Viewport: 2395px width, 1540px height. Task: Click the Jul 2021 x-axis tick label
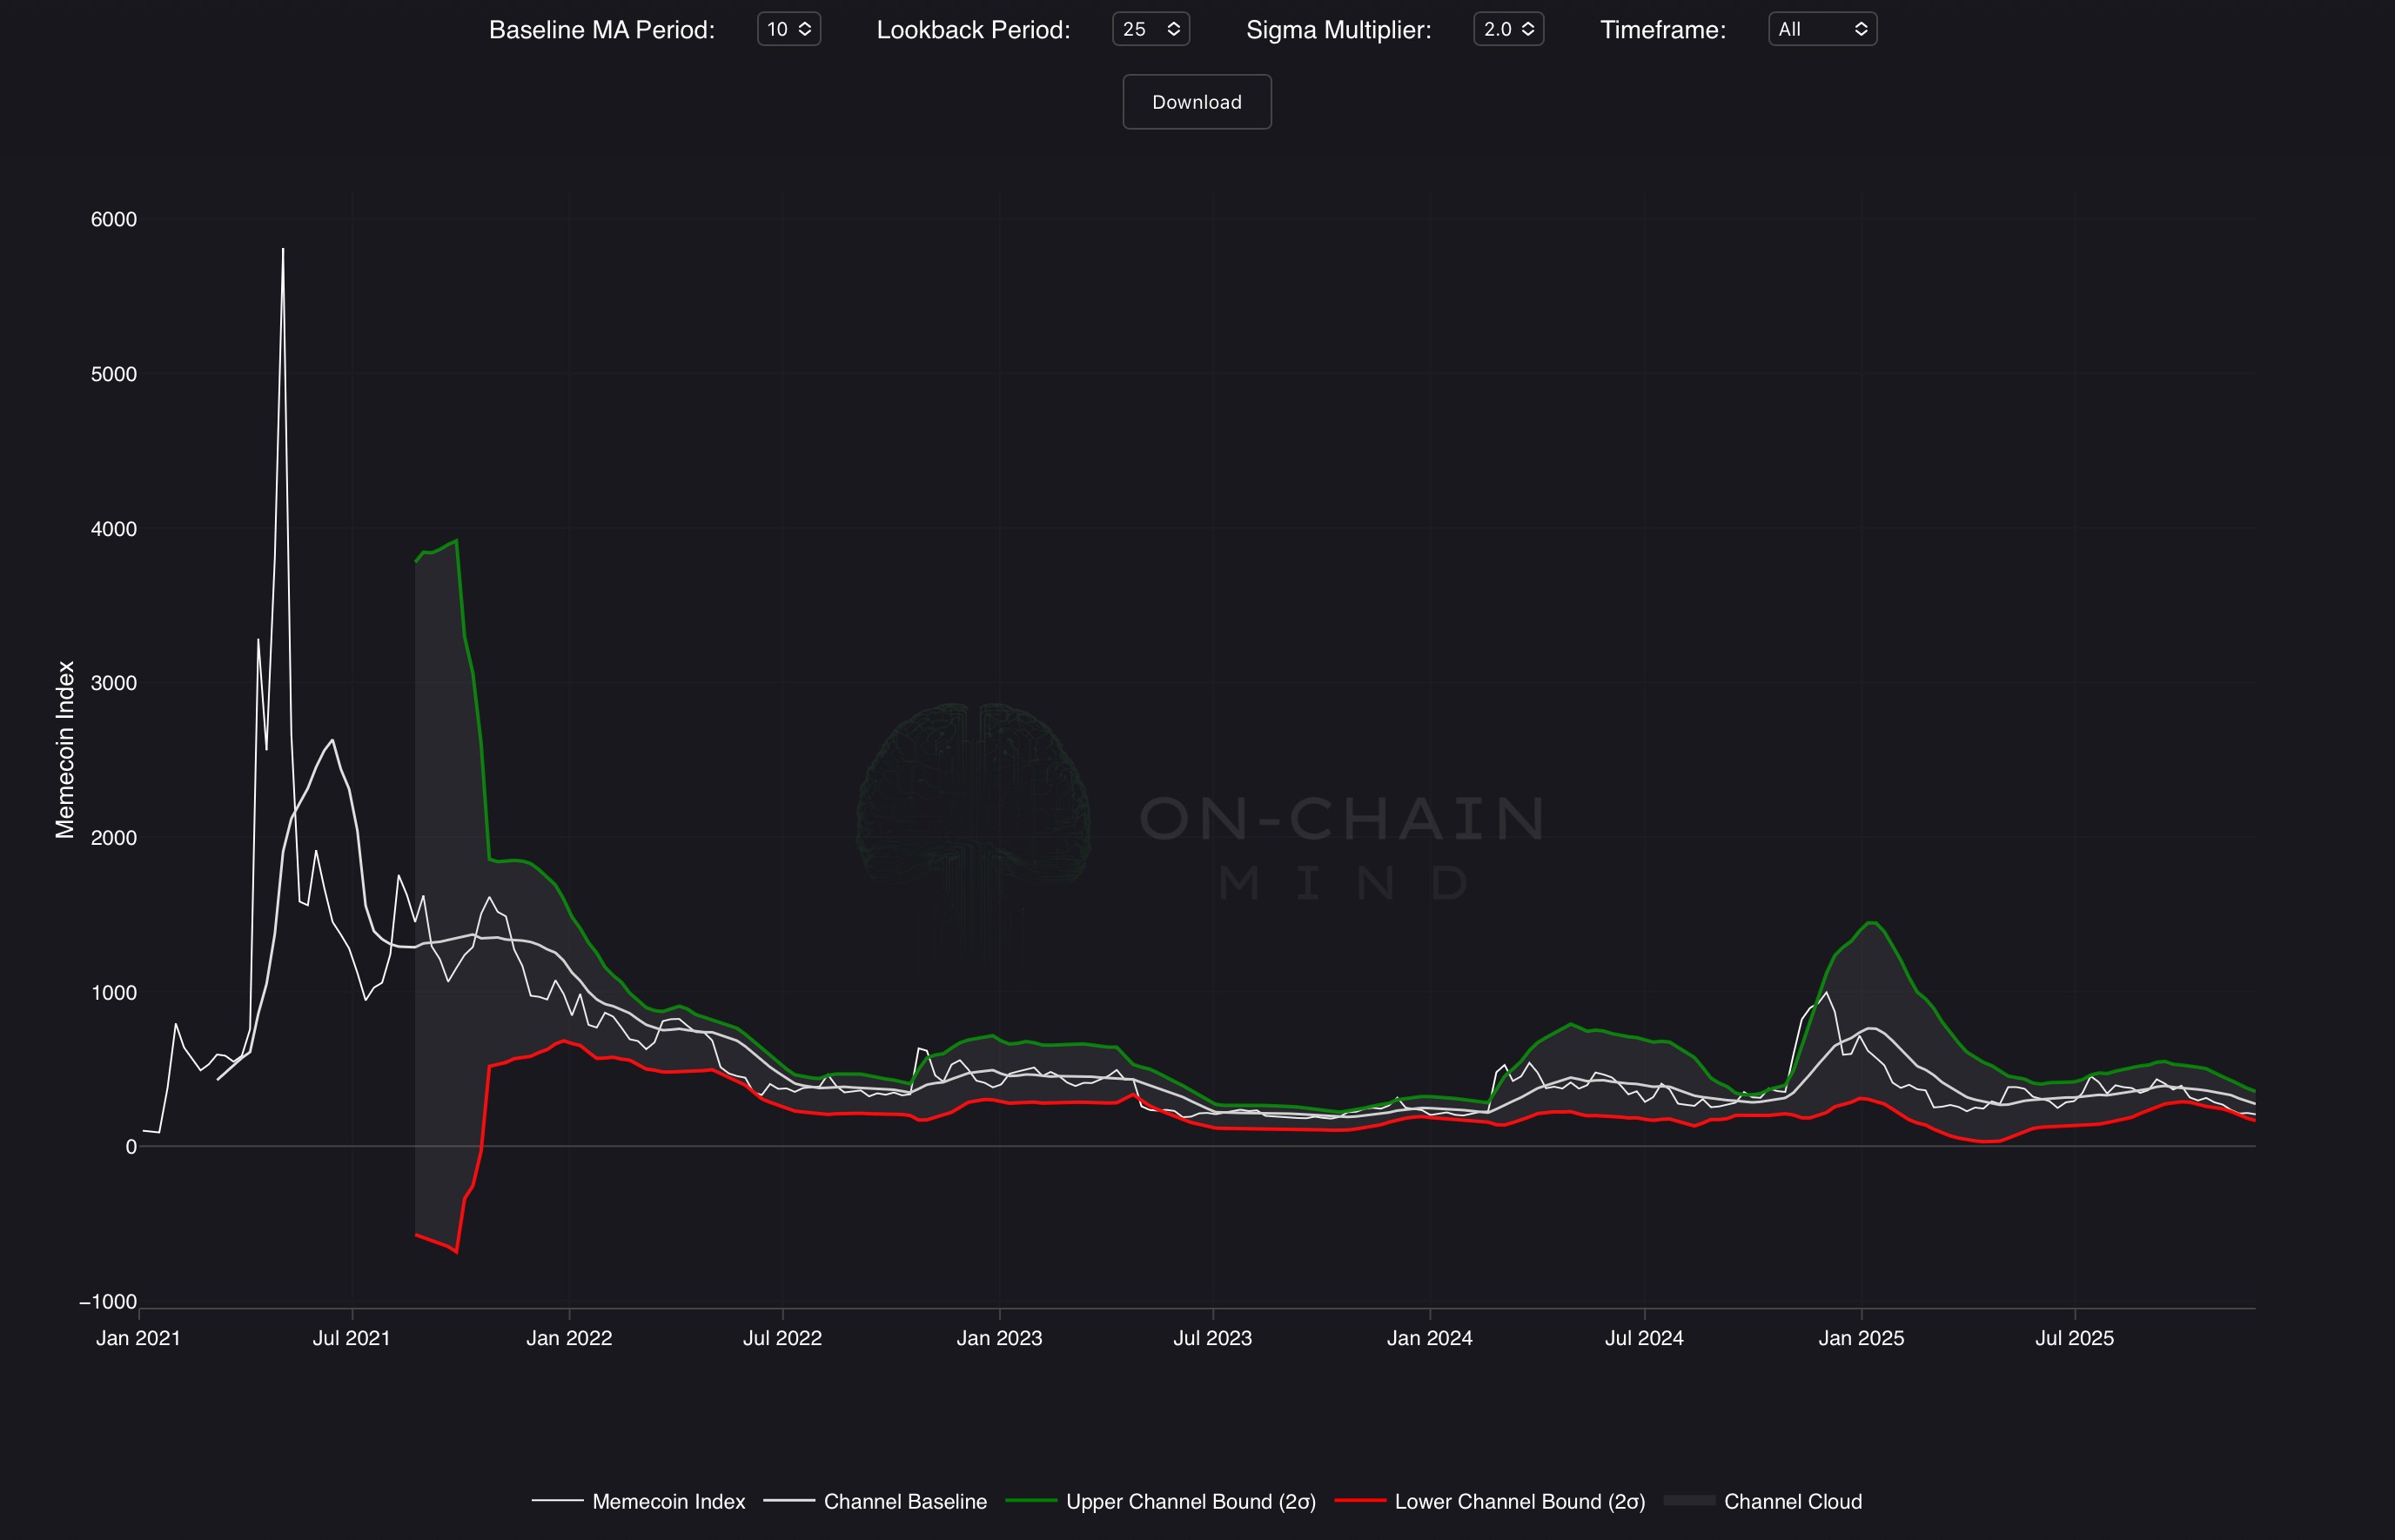(351, 1338)
